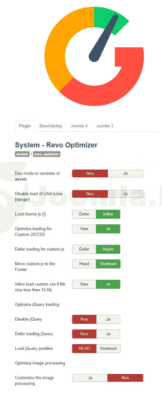Screen dimensions: 162x396
Task: Switch to the Beschrijving tab
Action: (50, 126)
